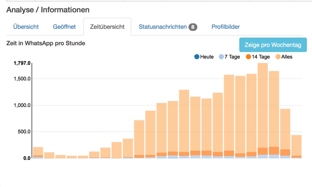Click the last bar at chart's right

pyautogui.click(x=296, y=146)
